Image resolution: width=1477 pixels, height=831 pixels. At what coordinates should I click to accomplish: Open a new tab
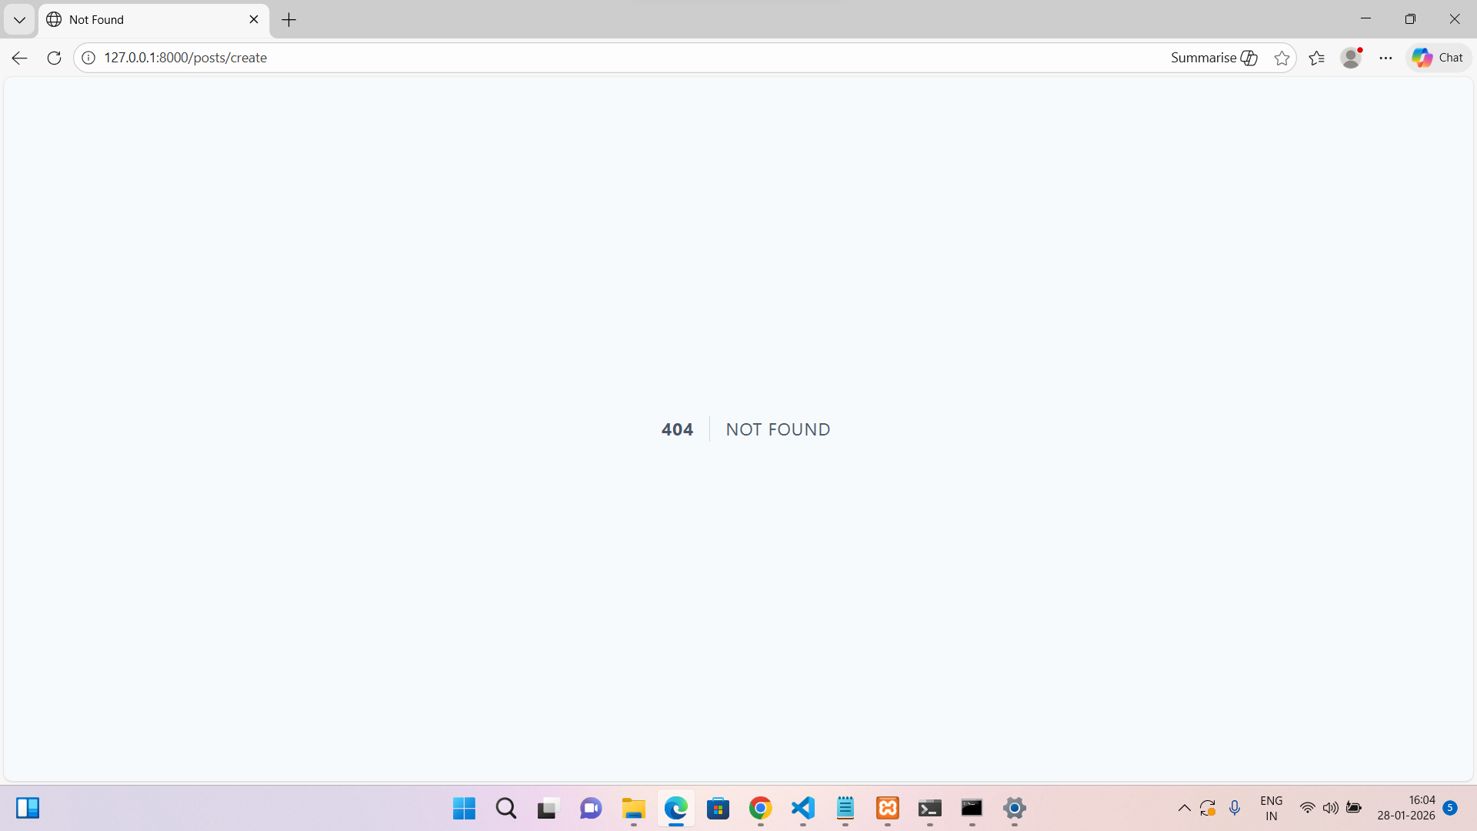point(289,20)
